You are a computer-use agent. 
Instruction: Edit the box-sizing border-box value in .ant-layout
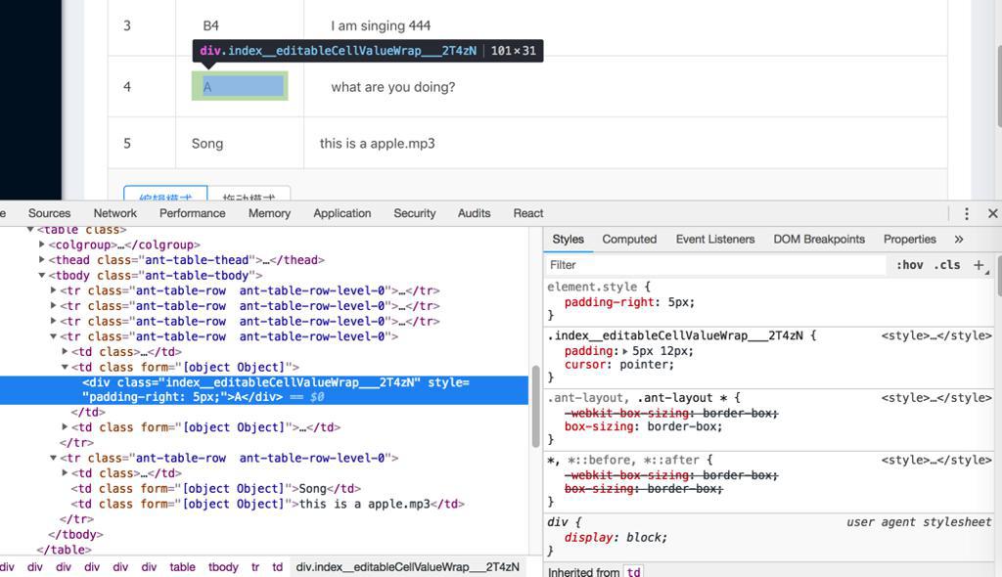(x=684, y=426)
